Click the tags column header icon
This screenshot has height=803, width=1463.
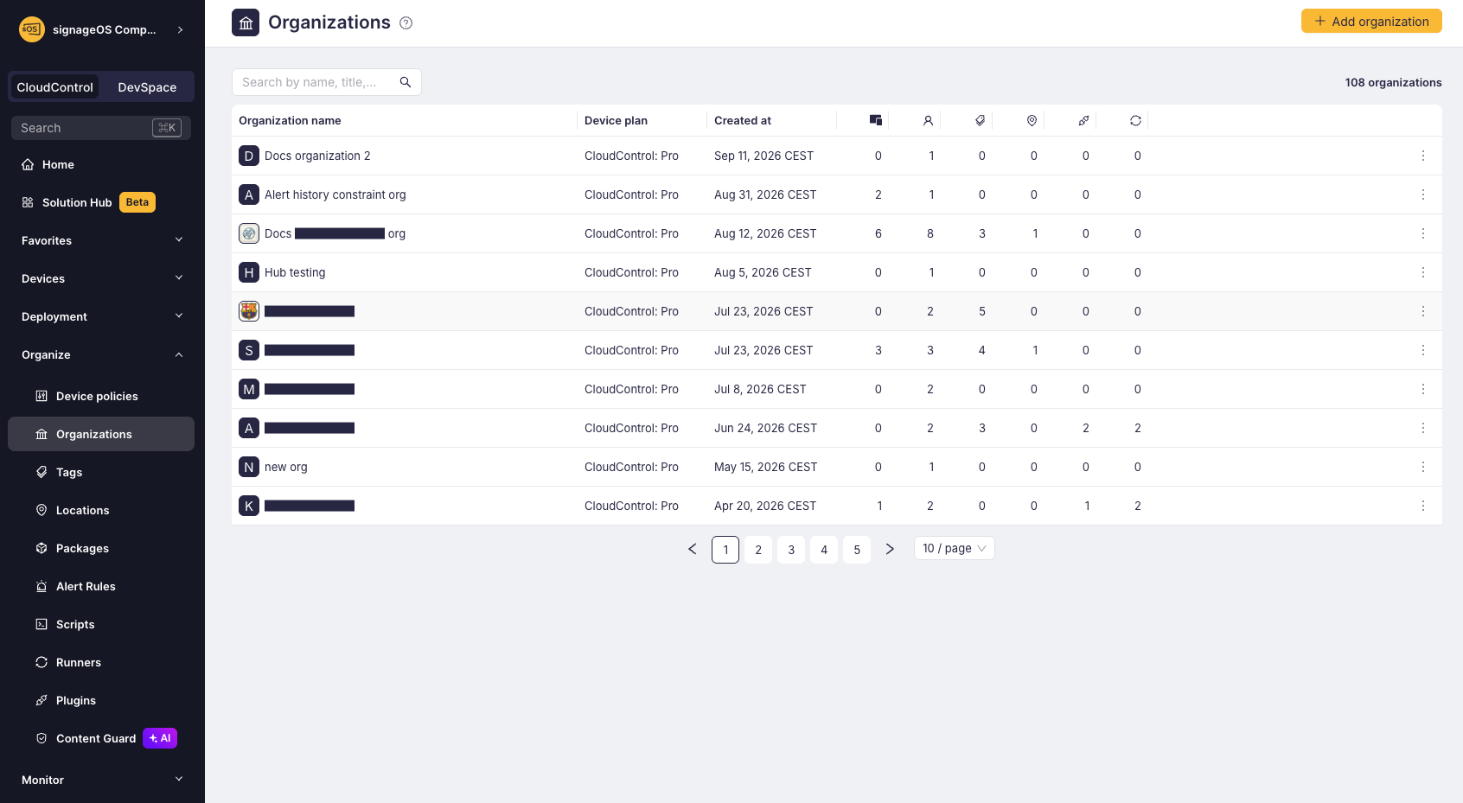pyautogui.click(x=980, y=120)
